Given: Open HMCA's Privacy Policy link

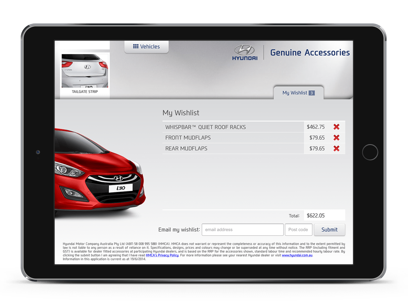Looking at the screenshot, I should pyautogui.click(x=162, y=255).
